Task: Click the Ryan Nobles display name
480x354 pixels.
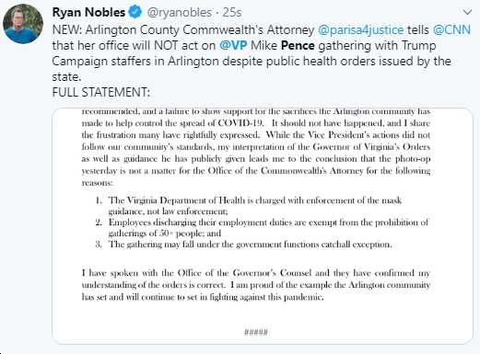Action: [88, 12]
